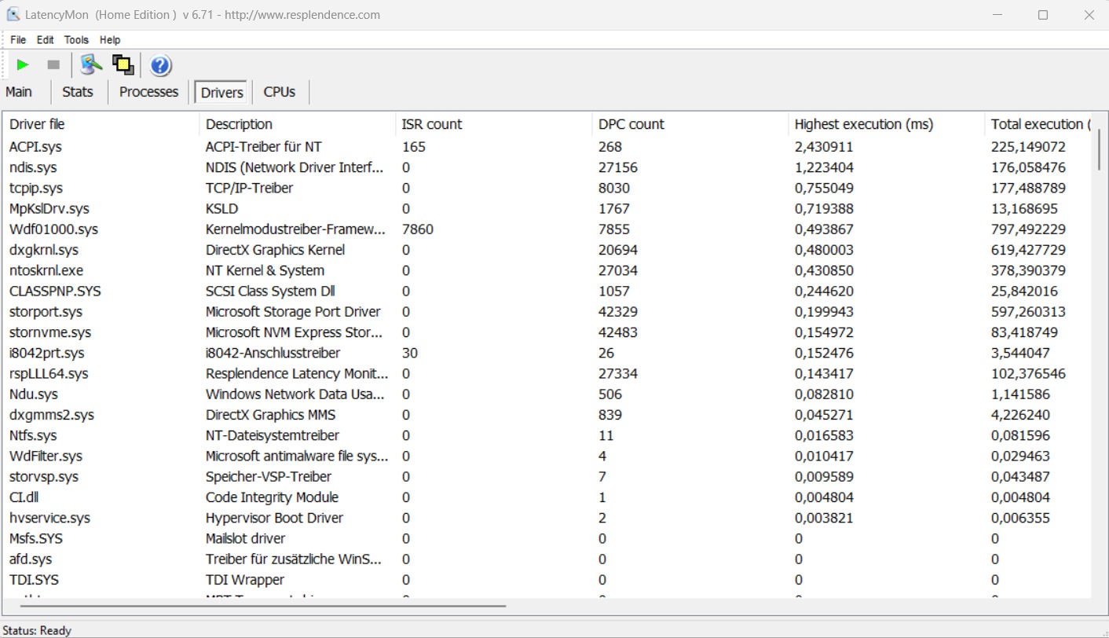Switch to the Processes tab
The width and height of the screenshot is (1109, 638).
pos(148,92)
